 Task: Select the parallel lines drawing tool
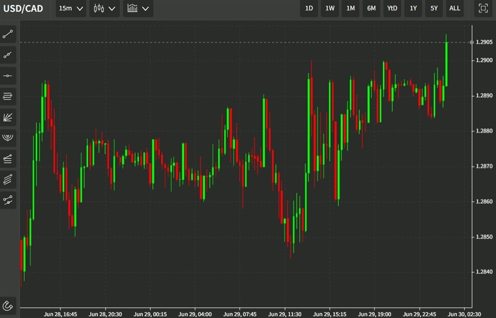[8, 96]
